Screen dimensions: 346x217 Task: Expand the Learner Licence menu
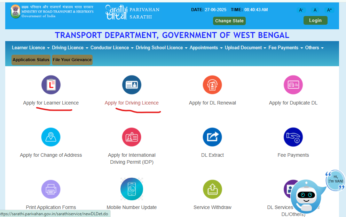coord(31,48)
